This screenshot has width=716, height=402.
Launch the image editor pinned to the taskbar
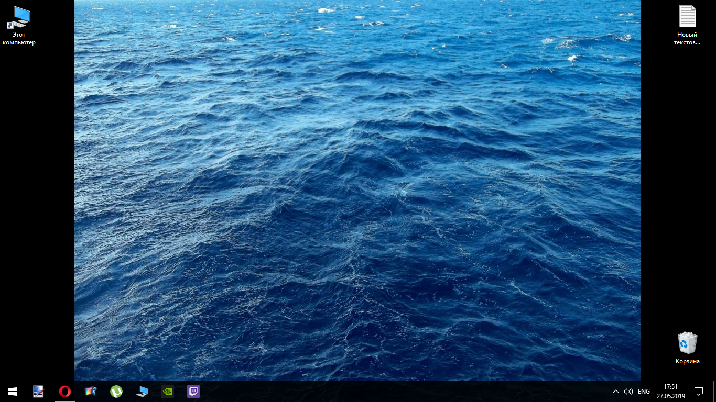pos(39,391)
